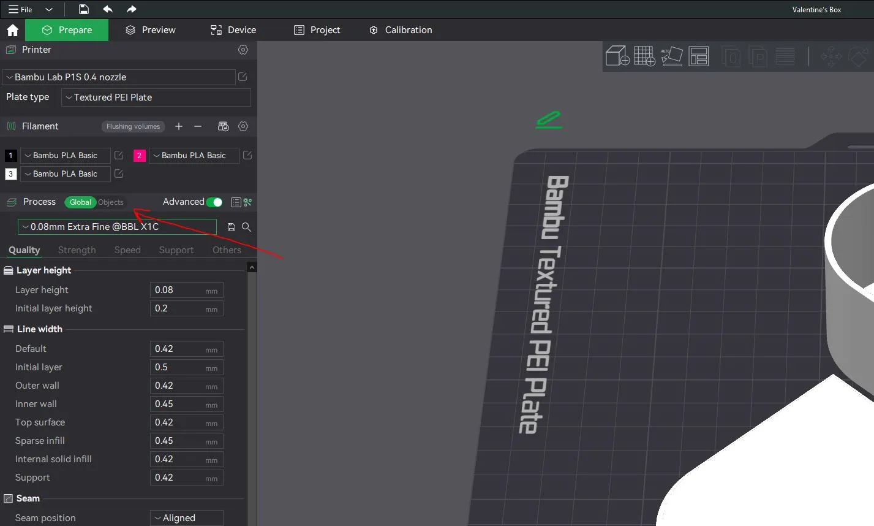The height and width of the screenshot is (526, 874).
Task: Open the printer preset dropdown
Action: (x=119, y=77)
